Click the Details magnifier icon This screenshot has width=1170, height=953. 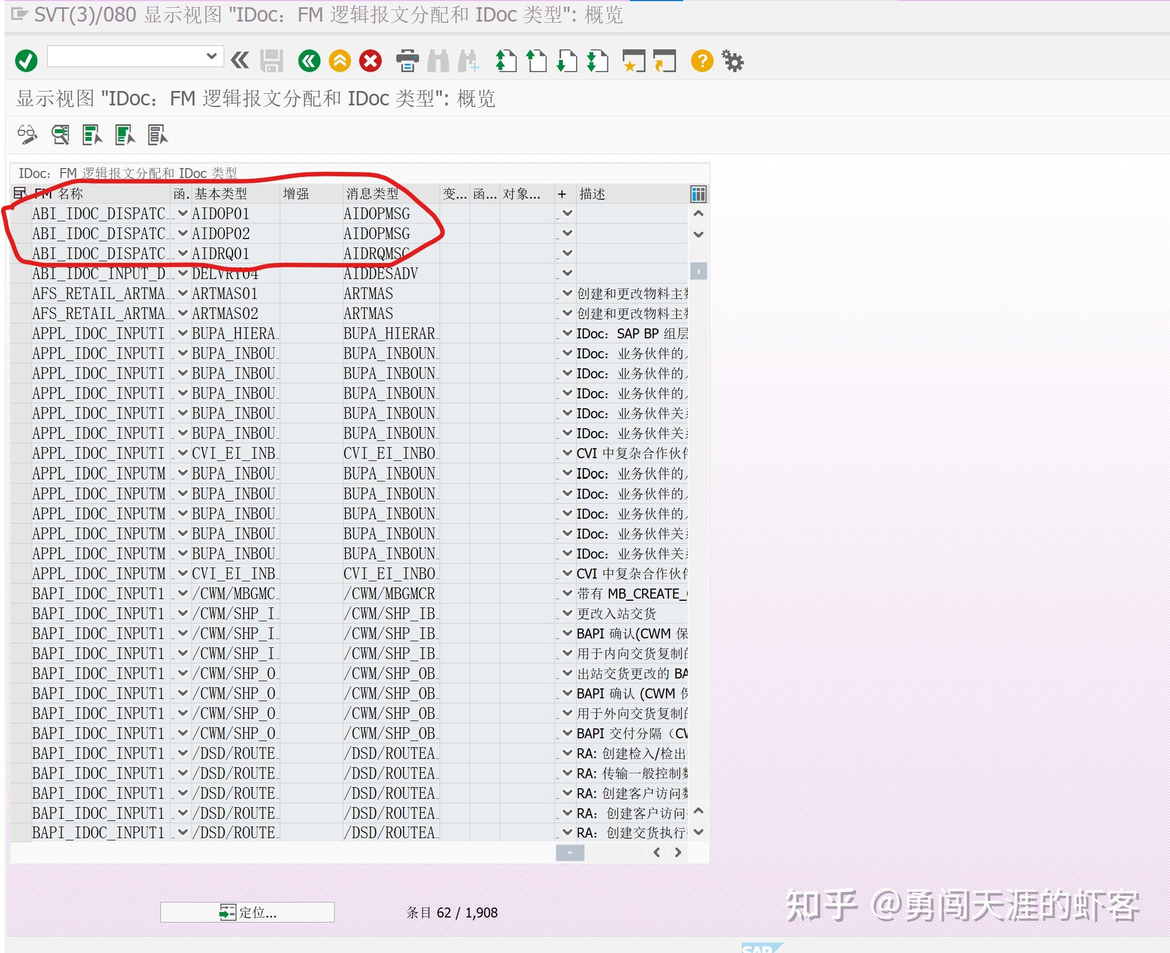(x=60, y=134)
